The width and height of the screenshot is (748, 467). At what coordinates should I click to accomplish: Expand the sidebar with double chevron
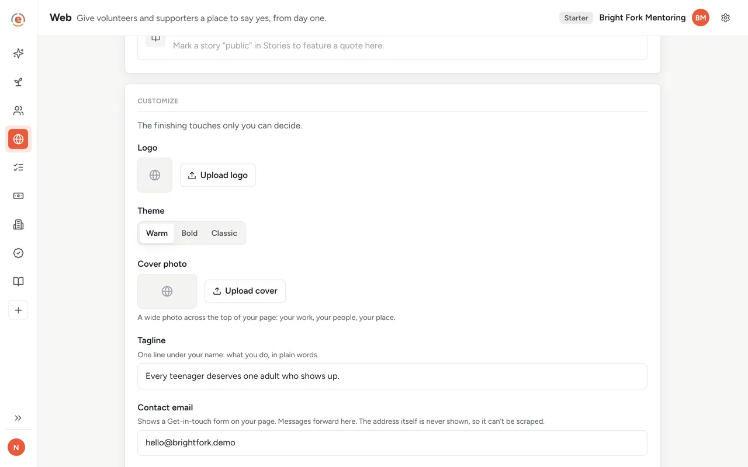tap(18, 418)
